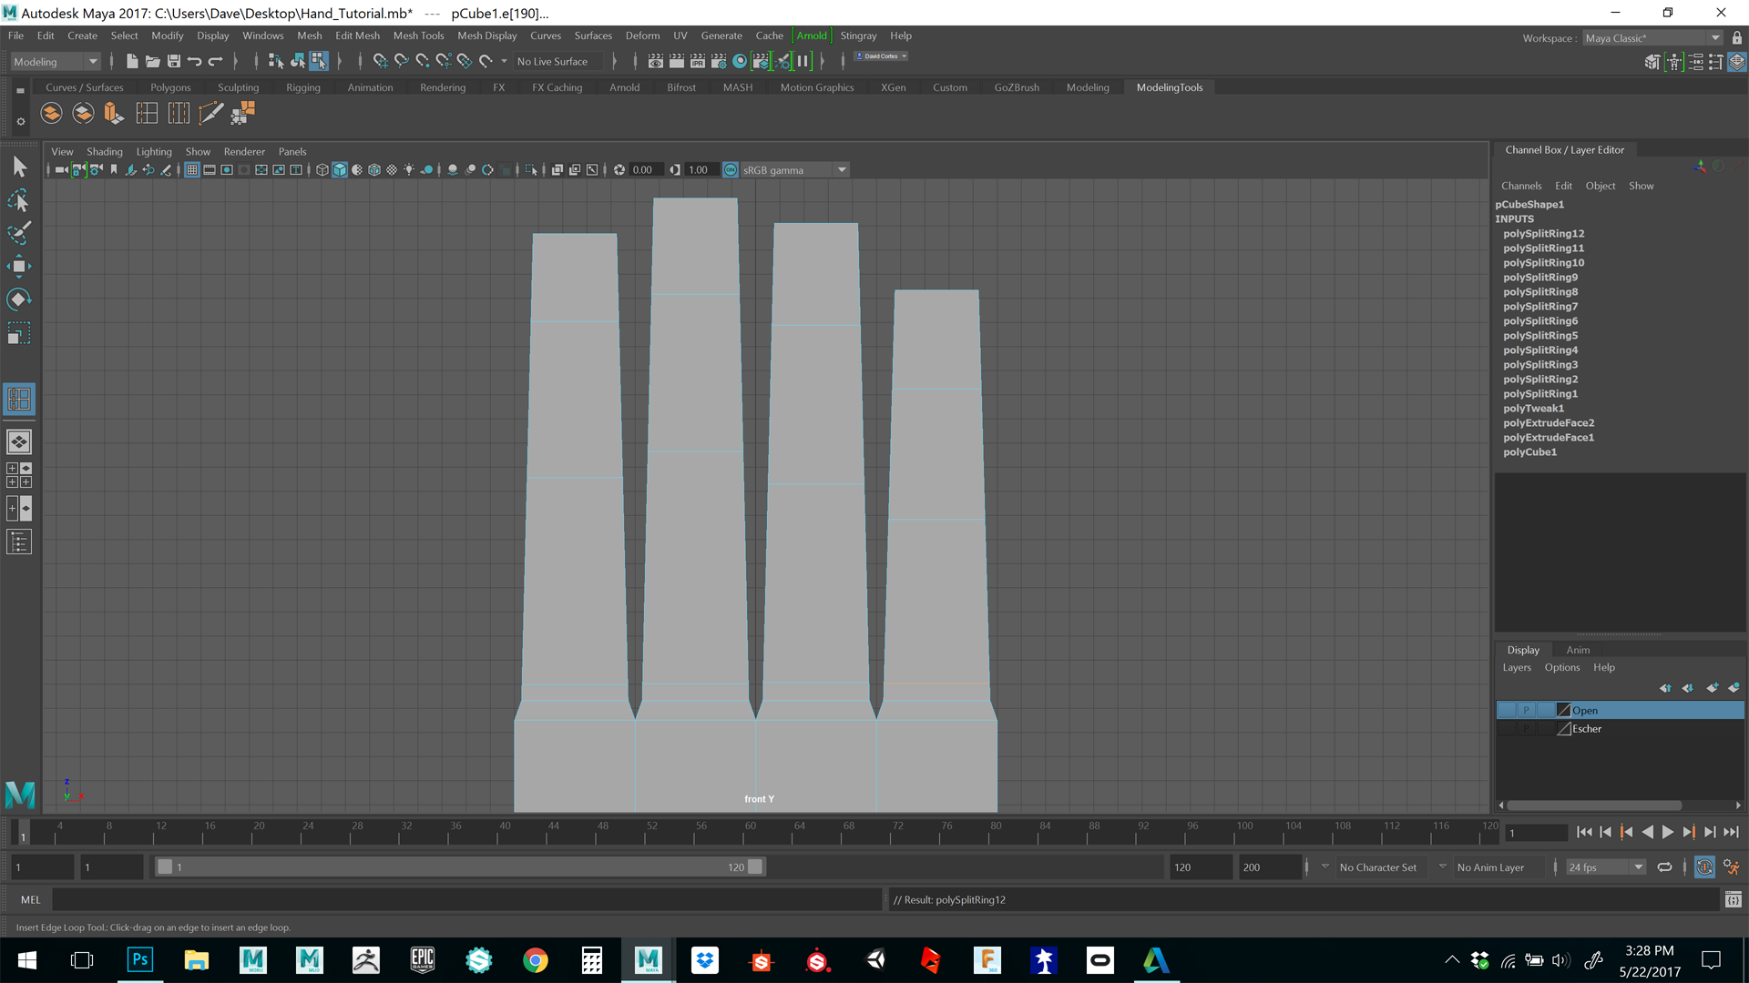Pick the Rotate tool in toolbox
This screenshot has height=983, width=1749.
pos(19,299)
